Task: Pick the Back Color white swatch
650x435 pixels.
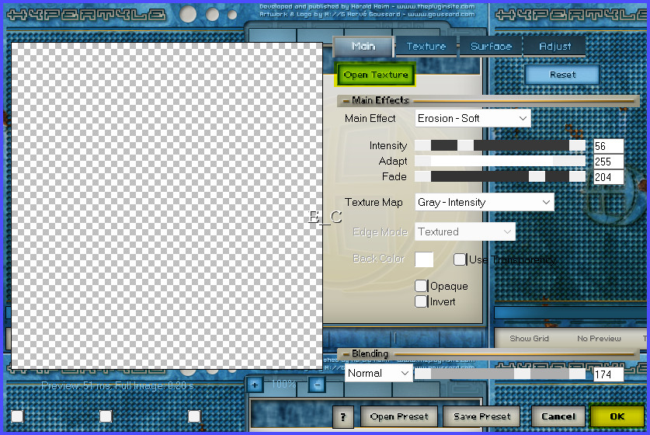Action: [x=424, y=259]
